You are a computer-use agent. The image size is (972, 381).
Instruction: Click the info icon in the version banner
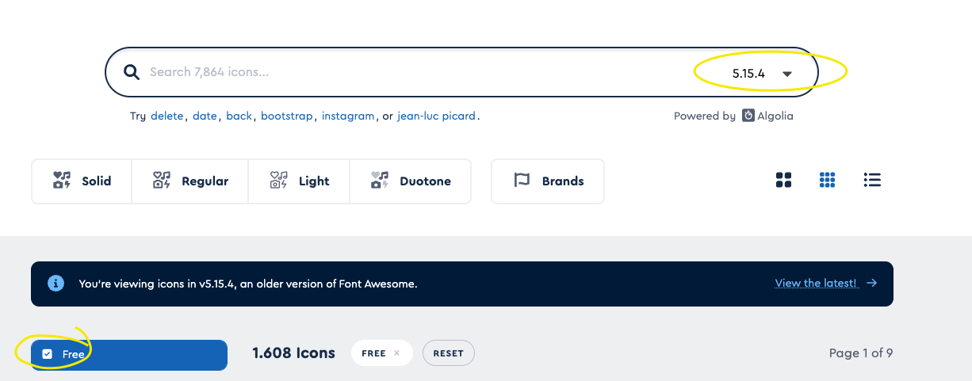[x=55, y=283]
